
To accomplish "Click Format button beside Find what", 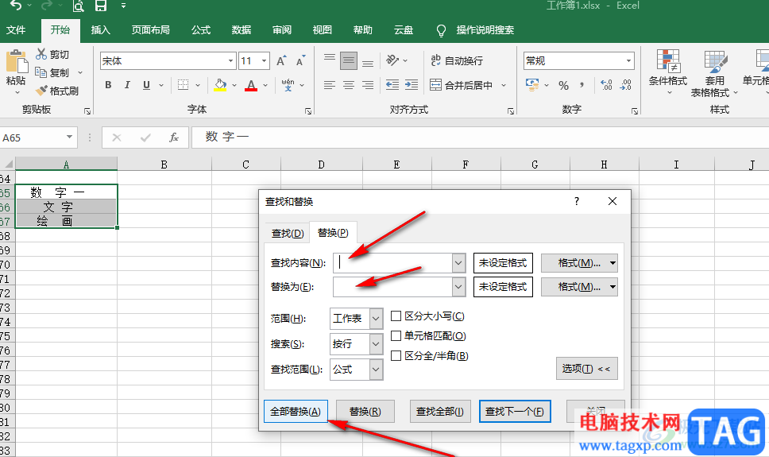I will pyautogui.click(x=578, y=263).
